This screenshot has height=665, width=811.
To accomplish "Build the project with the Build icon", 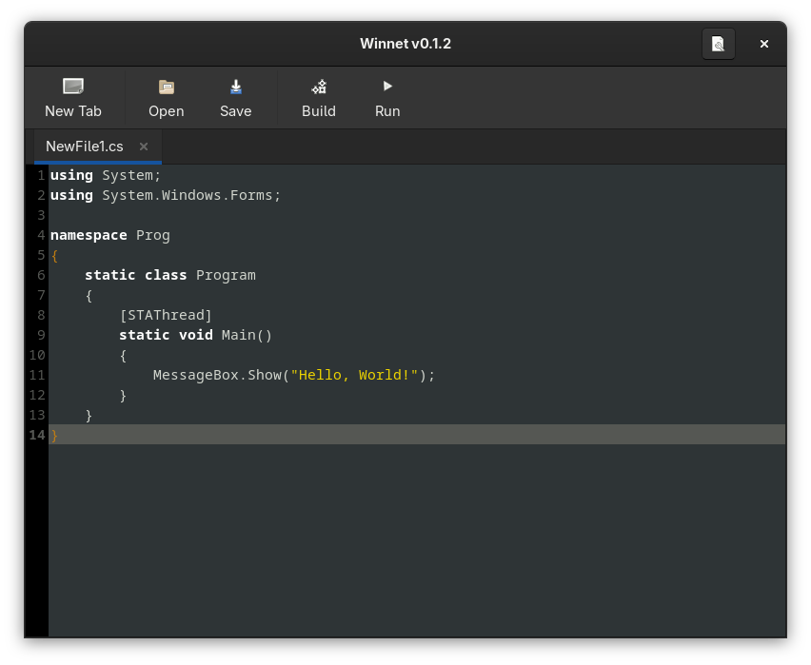I will [319, 88].
